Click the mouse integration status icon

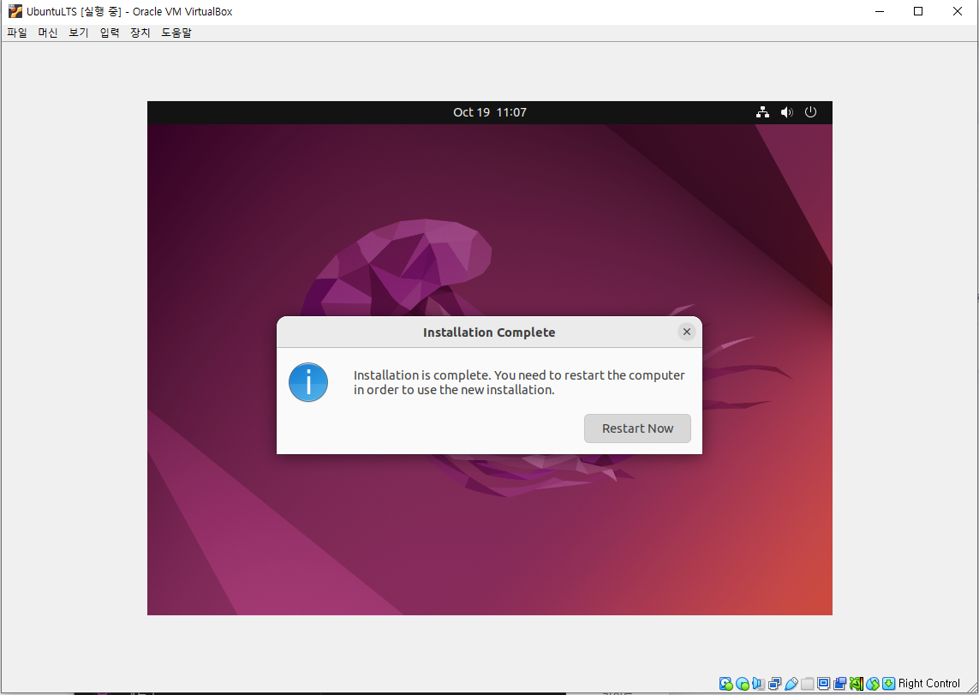click(873, 683)
